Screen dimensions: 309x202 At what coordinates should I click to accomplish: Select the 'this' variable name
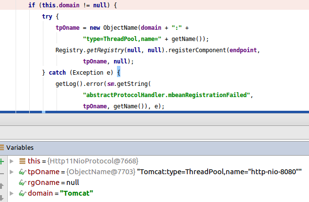[x=34, y=161]
